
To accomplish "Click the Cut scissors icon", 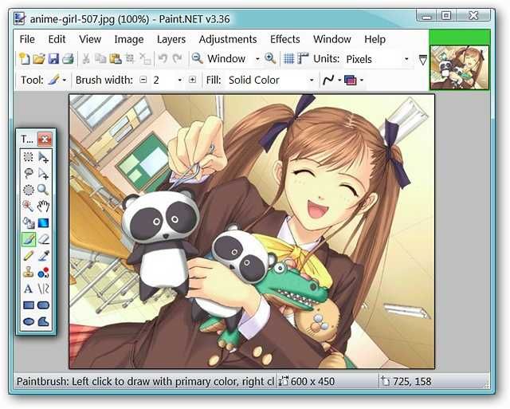I will (86, 59).
